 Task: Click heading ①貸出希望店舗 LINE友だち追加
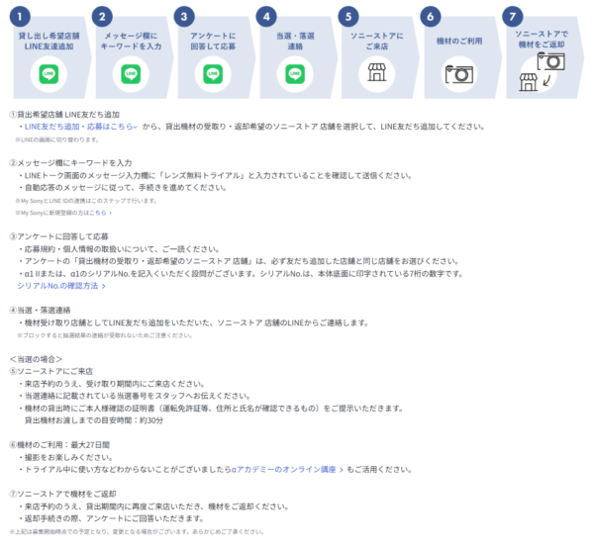click(x=64, y=115)
